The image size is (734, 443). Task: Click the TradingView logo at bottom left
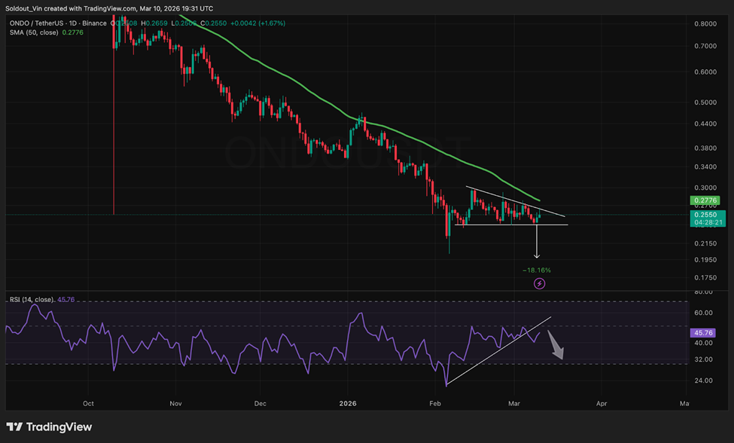point(49,427)
